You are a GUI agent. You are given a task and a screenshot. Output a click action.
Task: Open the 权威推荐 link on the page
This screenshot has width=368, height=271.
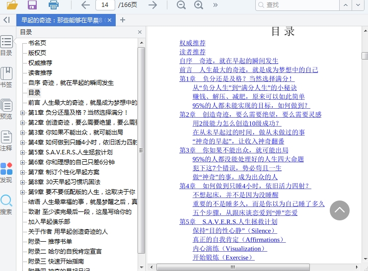(193, 43)
